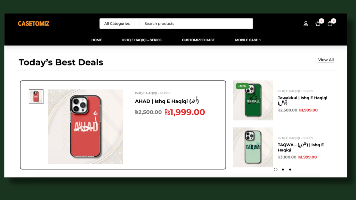Click the CASETOMIZ logo
This screenshot has width=356, height=200.
(34, 24)
